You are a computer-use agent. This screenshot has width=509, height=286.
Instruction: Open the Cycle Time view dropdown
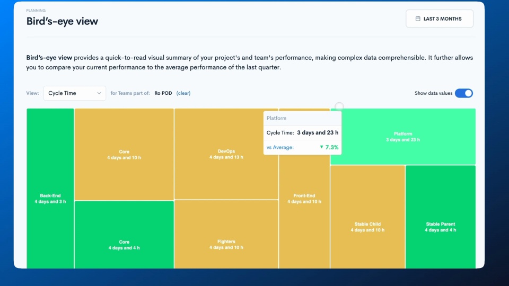coord(75,93)
